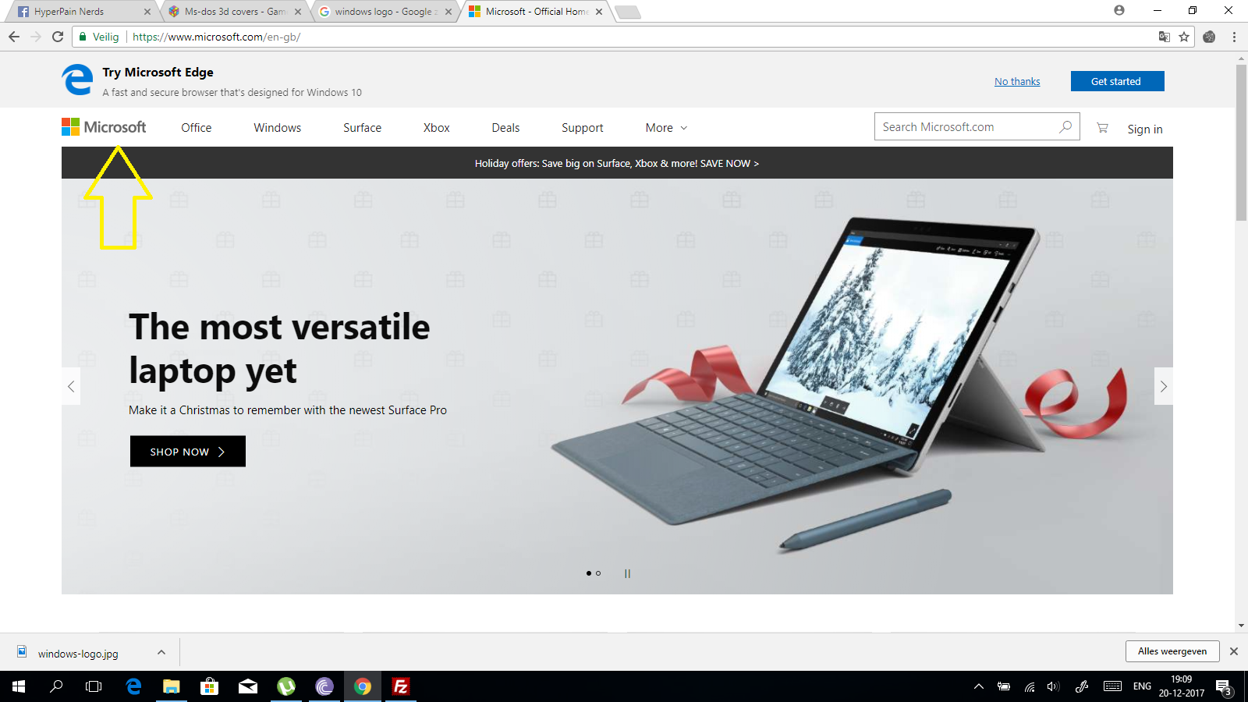This screenshot has height=702, width=1248.
Task: Close the HyperPain Nerds tab
Action: pos(147,12)
